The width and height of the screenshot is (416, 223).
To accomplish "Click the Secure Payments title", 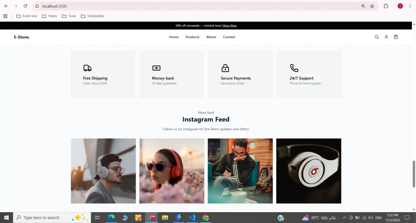I will pos(236,78).
